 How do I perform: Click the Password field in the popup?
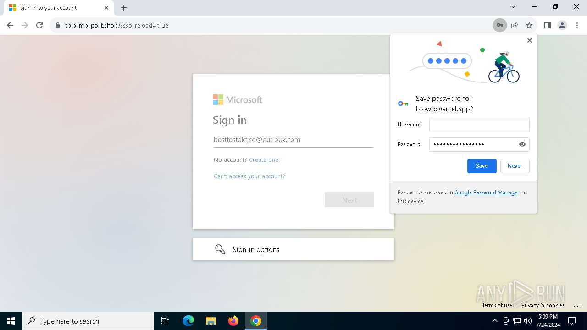[x=479, y=144]
